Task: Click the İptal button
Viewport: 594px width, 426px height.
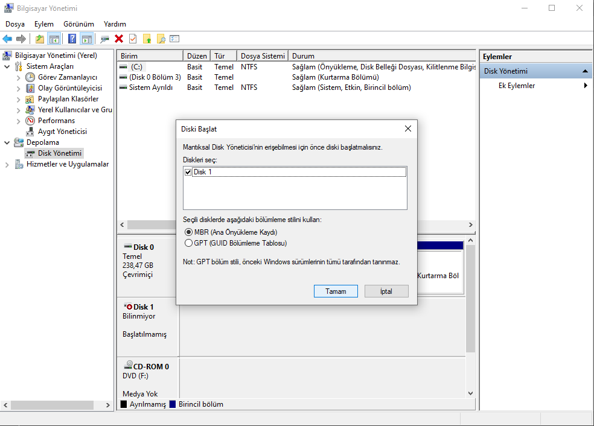Action: 386,291
